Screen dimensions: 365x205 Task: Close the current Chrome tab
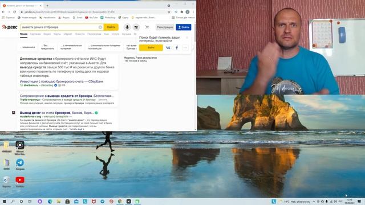click(40, 6)
